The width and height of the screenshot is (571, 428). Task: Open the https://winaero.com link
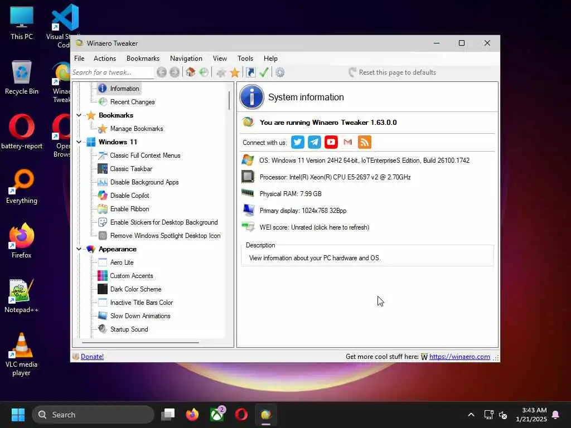tap(459, 357)
